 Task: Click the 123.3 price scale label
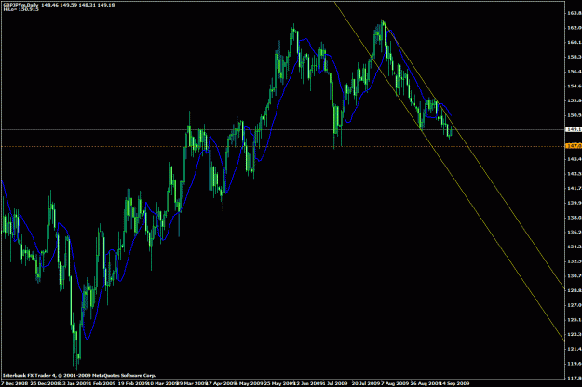575,334
